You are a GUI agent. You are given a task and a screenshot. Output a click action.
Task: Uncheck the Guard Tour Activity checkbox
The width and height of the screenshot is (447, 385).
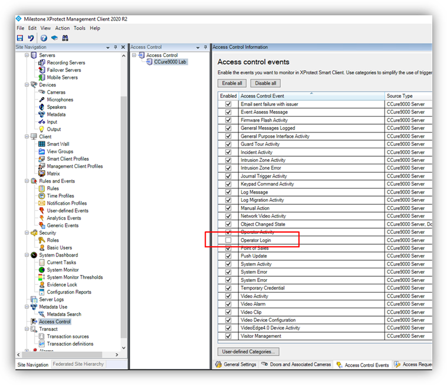pyautogui.click(x=229, y=144)
